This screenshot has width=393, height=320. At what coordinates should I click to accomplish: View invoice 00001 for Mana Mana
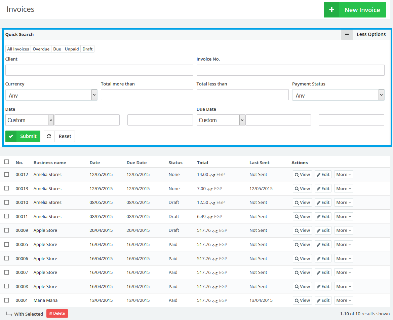(x=302, y=300)
